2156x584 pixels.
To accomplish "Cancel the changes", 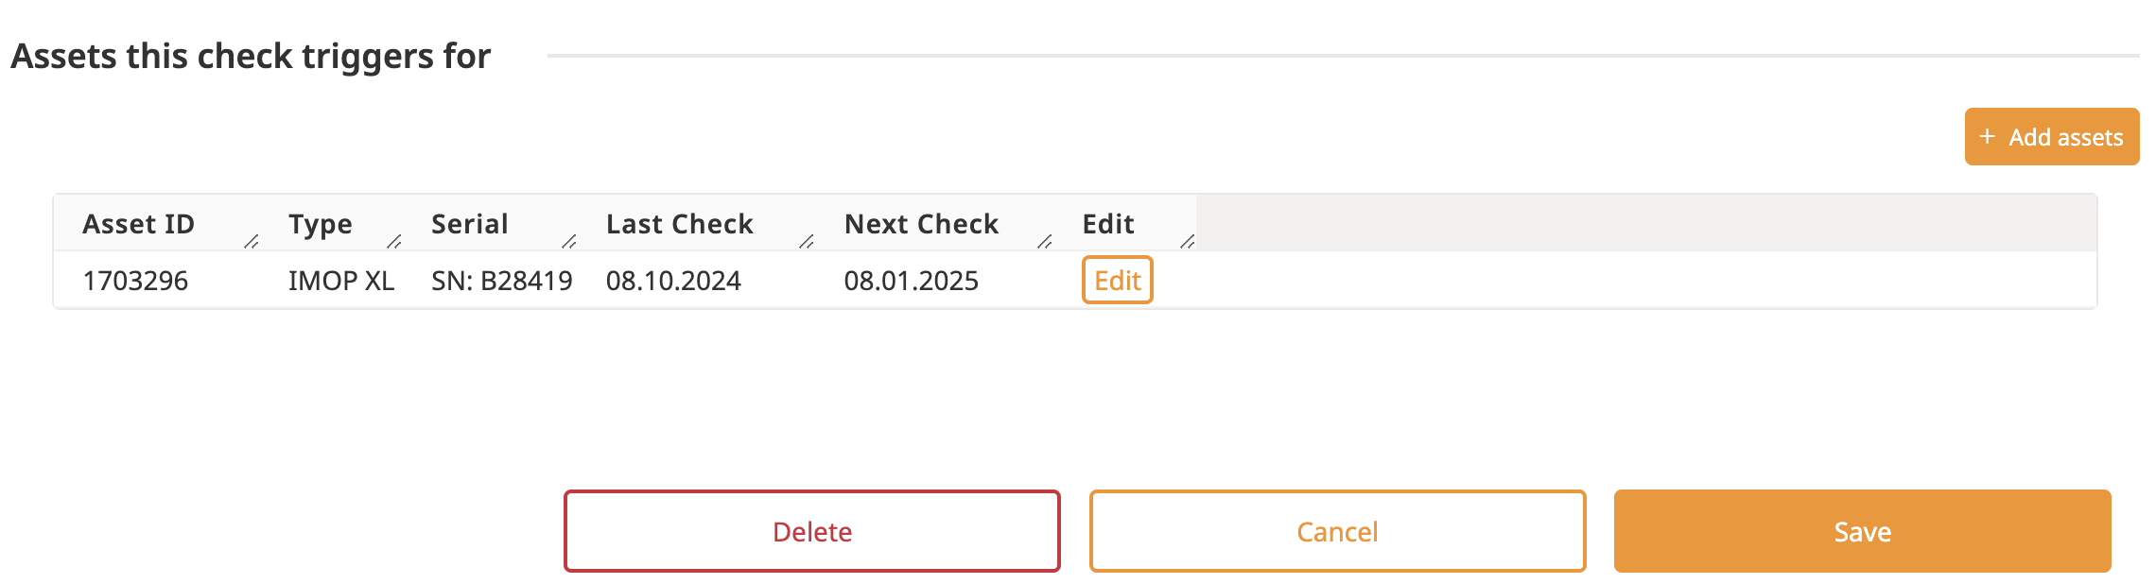I will 1337,531.
